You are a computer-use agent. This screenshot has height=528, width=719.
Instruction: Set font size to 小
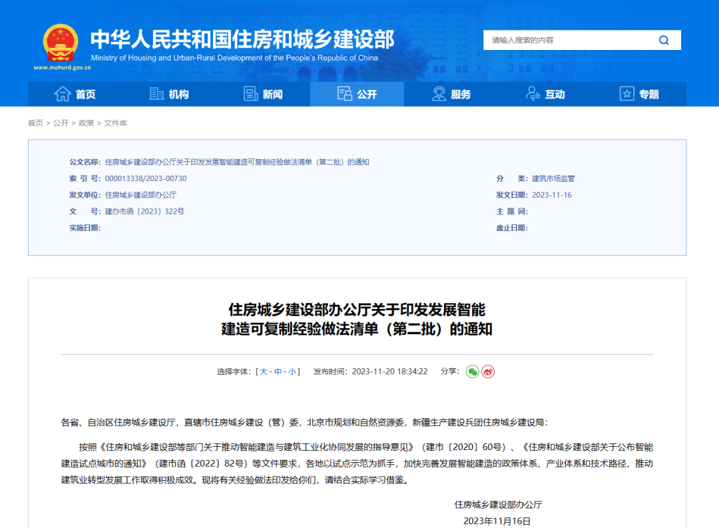pyautogui.click(x=292, y=372)
